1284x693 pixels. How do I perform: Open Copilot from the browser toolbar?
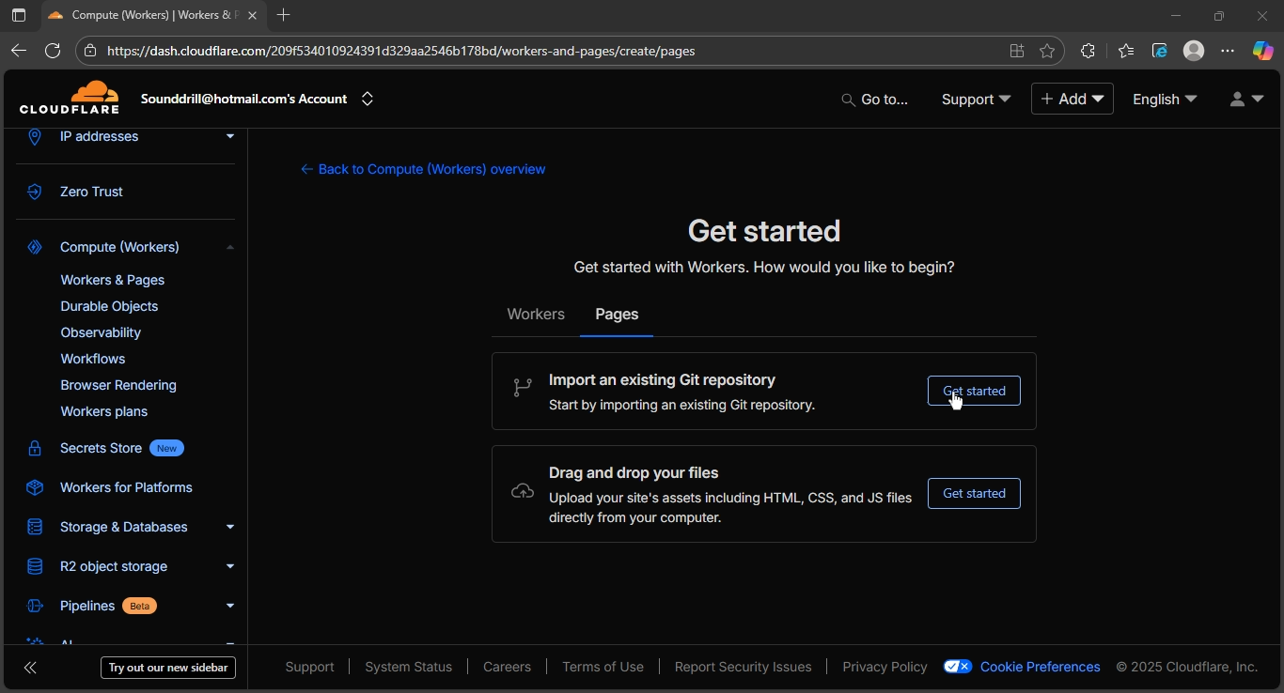click(1262, 51)
